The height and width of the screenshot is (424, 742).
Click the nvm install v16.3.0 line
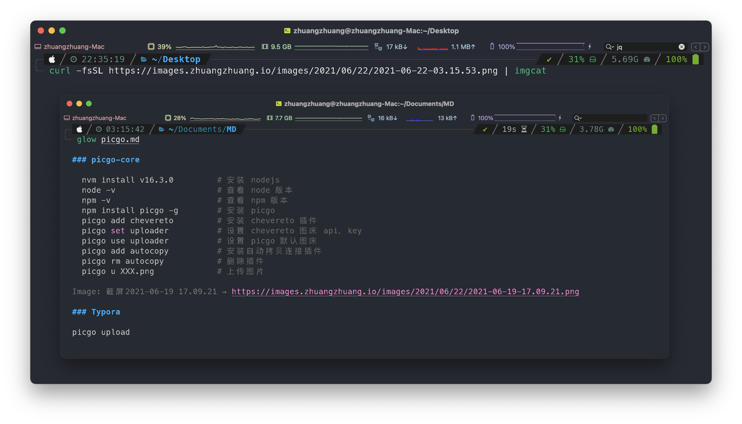click(128, 180)
